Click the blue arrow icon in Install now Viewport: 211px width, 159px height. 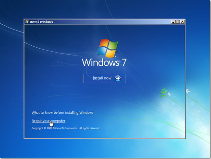118,79
